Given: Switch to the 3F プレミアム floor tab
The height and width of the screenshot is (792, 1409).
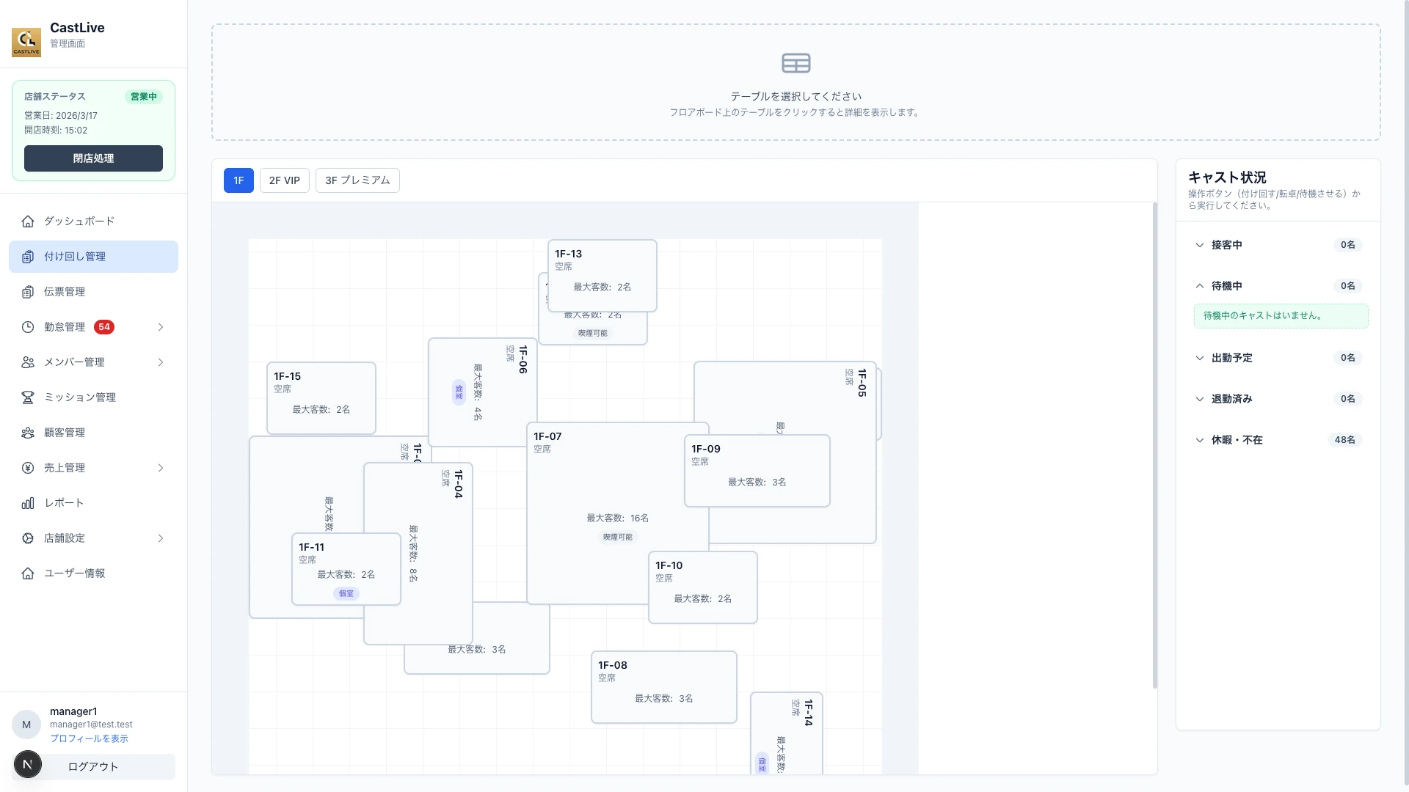Looking at the screenshot, I should (357, 180).
